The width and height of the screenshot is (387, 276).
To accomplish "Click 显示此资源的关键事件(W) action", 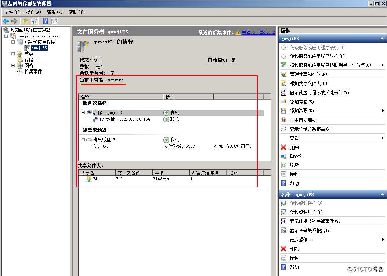I will coord(315,221).
